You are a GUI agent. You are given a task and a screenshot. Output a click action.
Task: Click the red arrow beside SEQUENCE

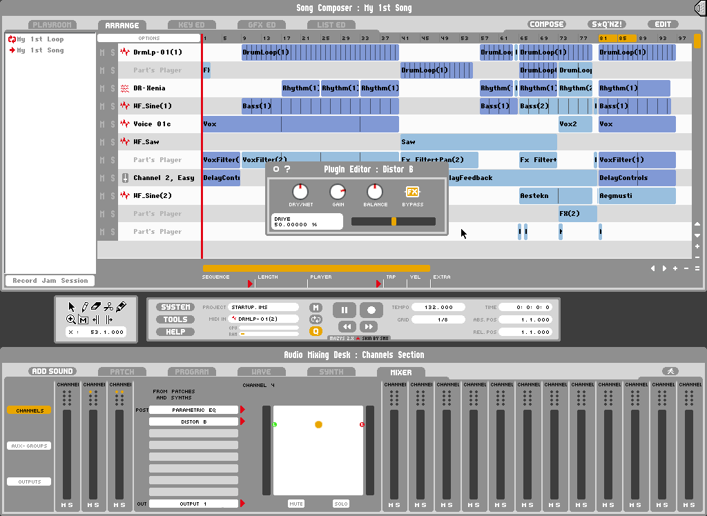tap(250, 284)
